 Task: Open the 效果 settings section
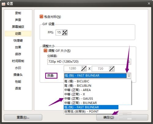(18, 47)
